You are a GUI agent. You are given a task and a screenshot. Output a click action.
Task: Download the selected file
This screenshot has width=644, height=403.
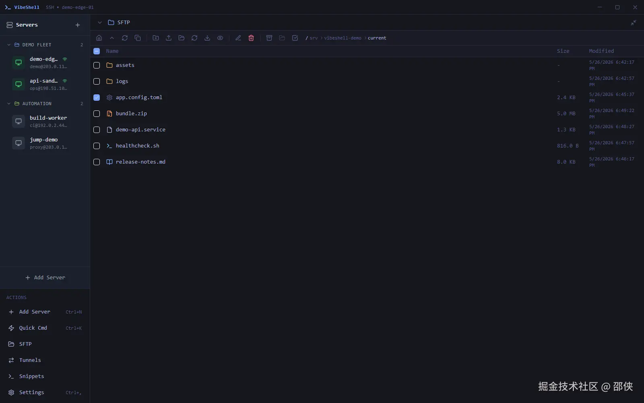coord(207,38)
